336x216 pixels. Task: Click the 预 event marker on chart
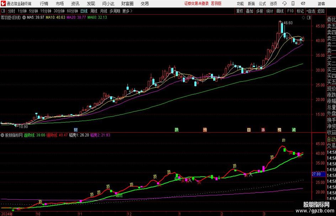[x=205, y=129]
